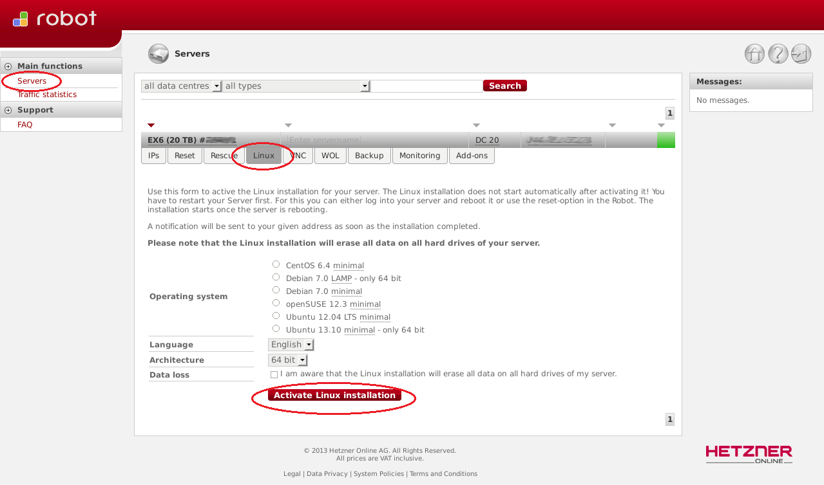The width and height of the screenshot is (824, 485).
Task: Open the Legal footer link
Action: pyautogui.click(x=292, y=474)
